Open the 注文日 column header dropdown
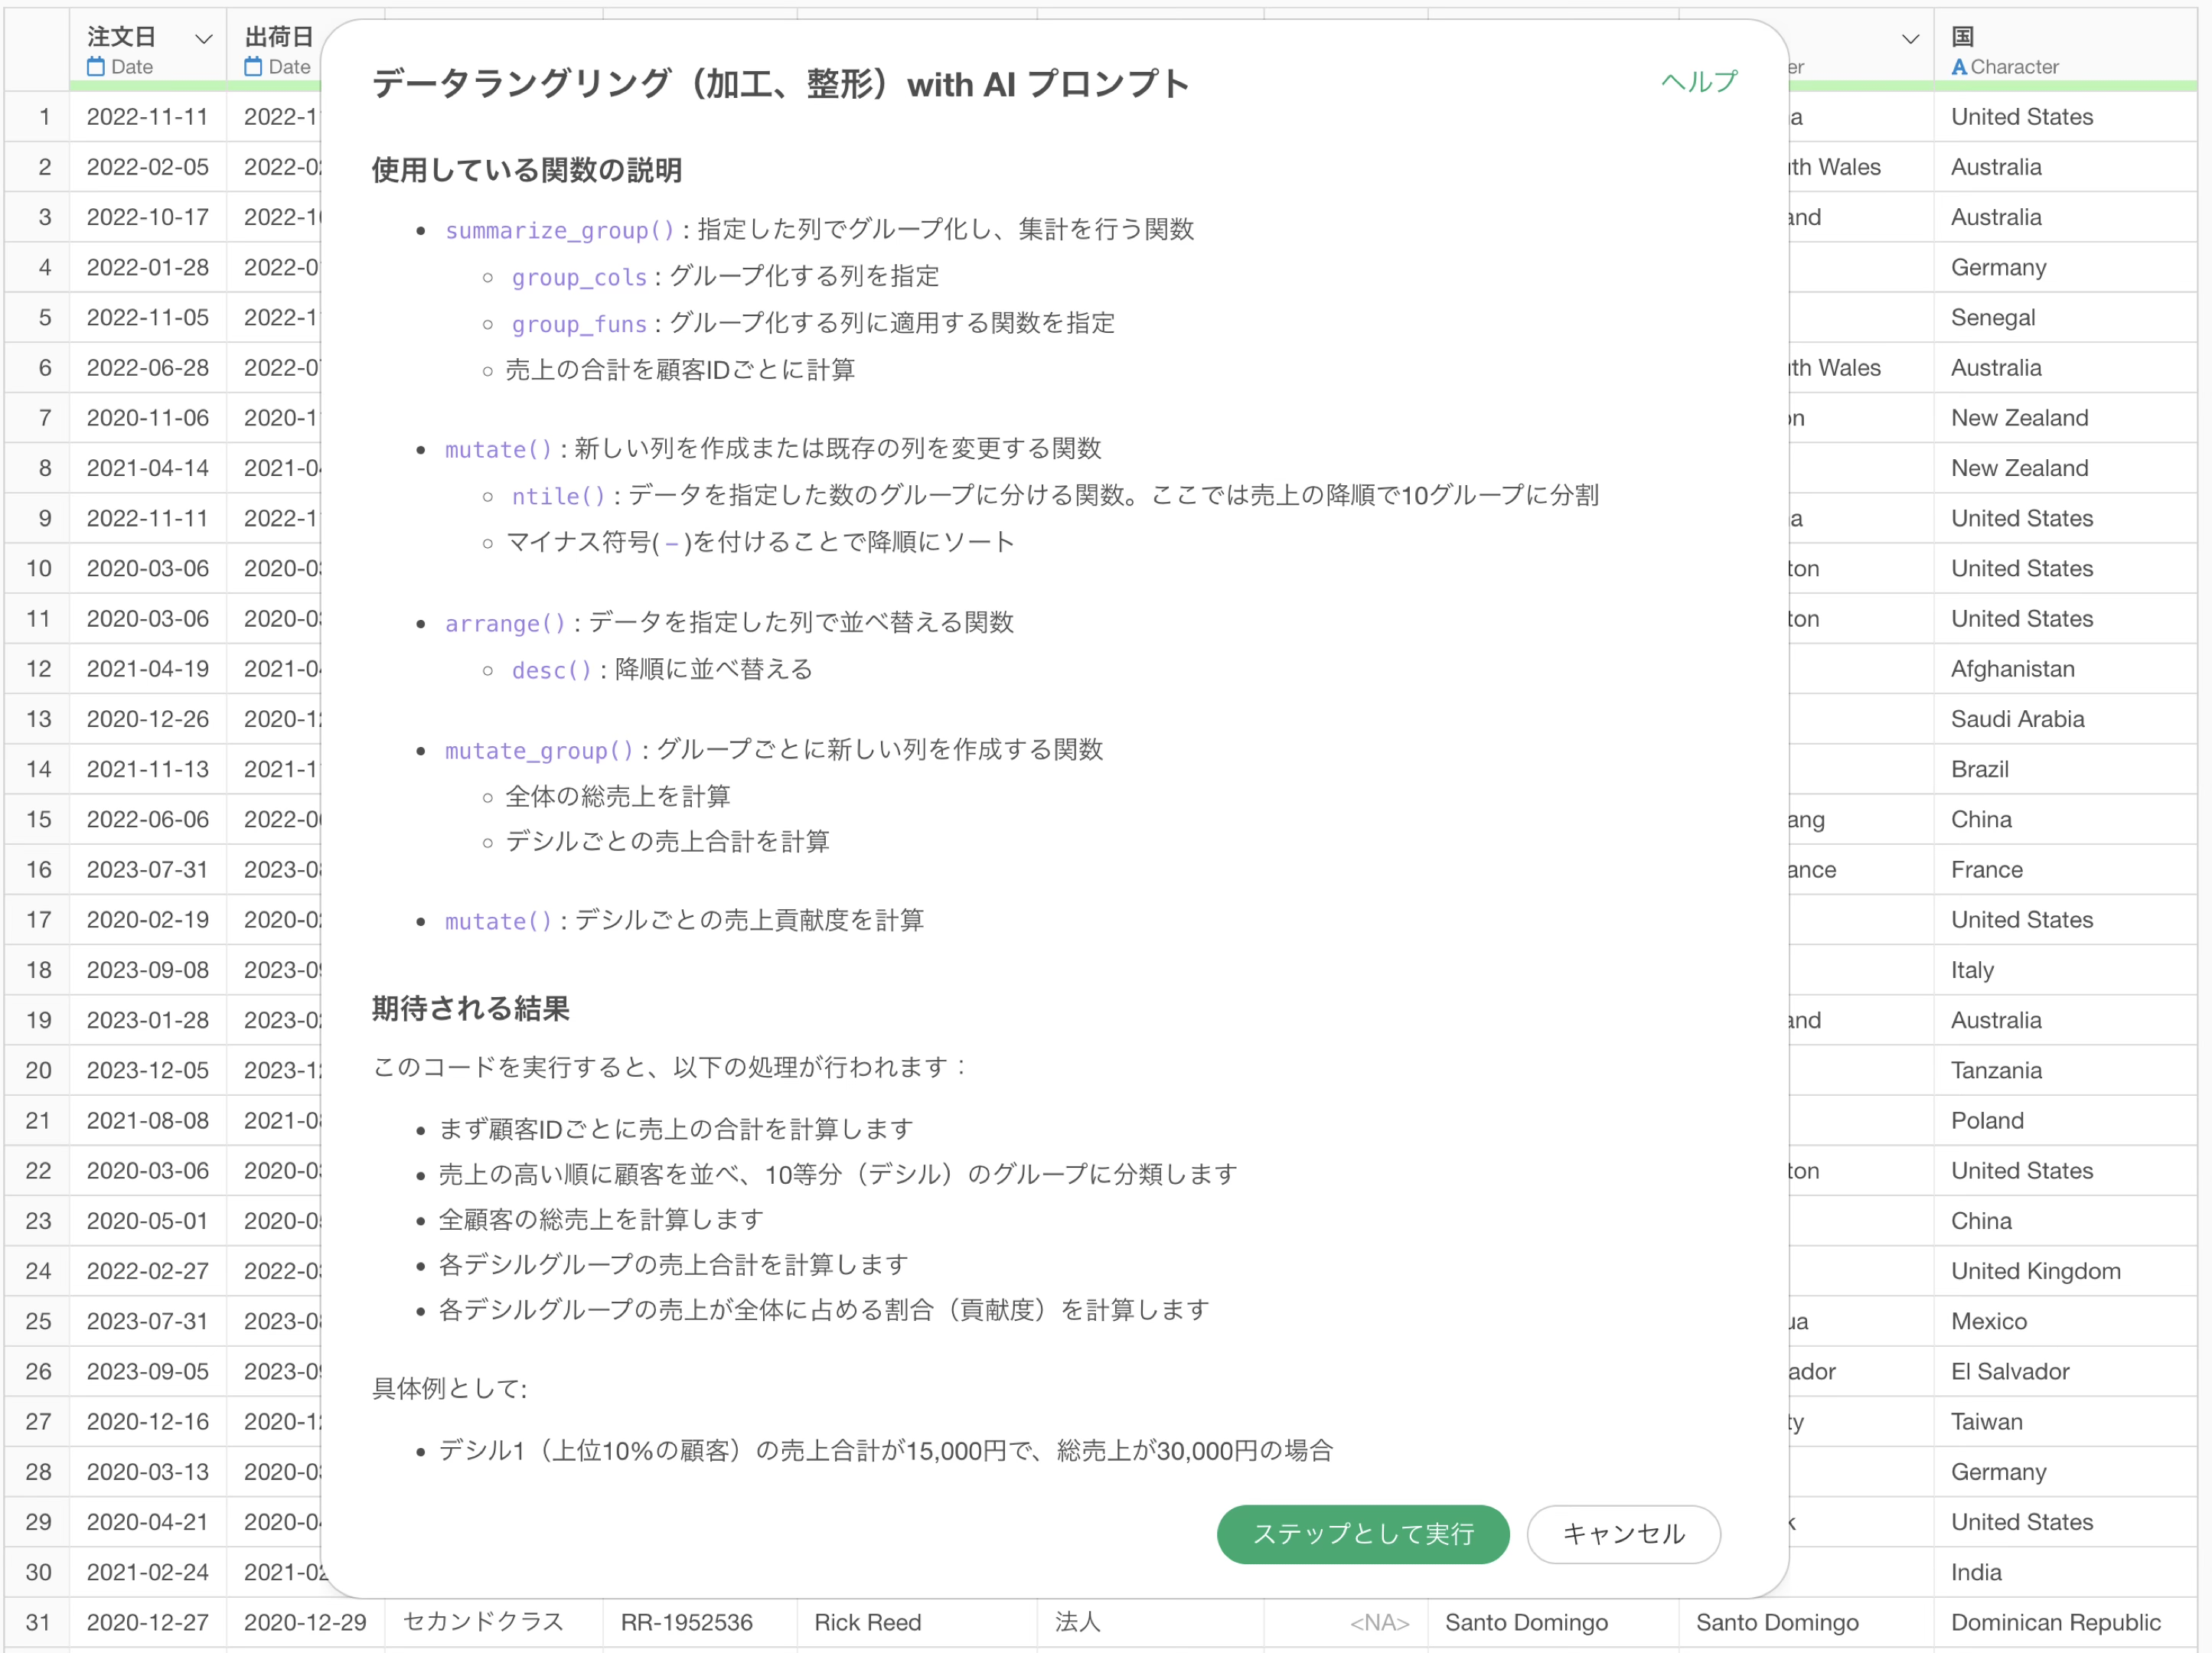This screenshot has height=1653, width=2212. pyautogui.click(x=204, y=39)
